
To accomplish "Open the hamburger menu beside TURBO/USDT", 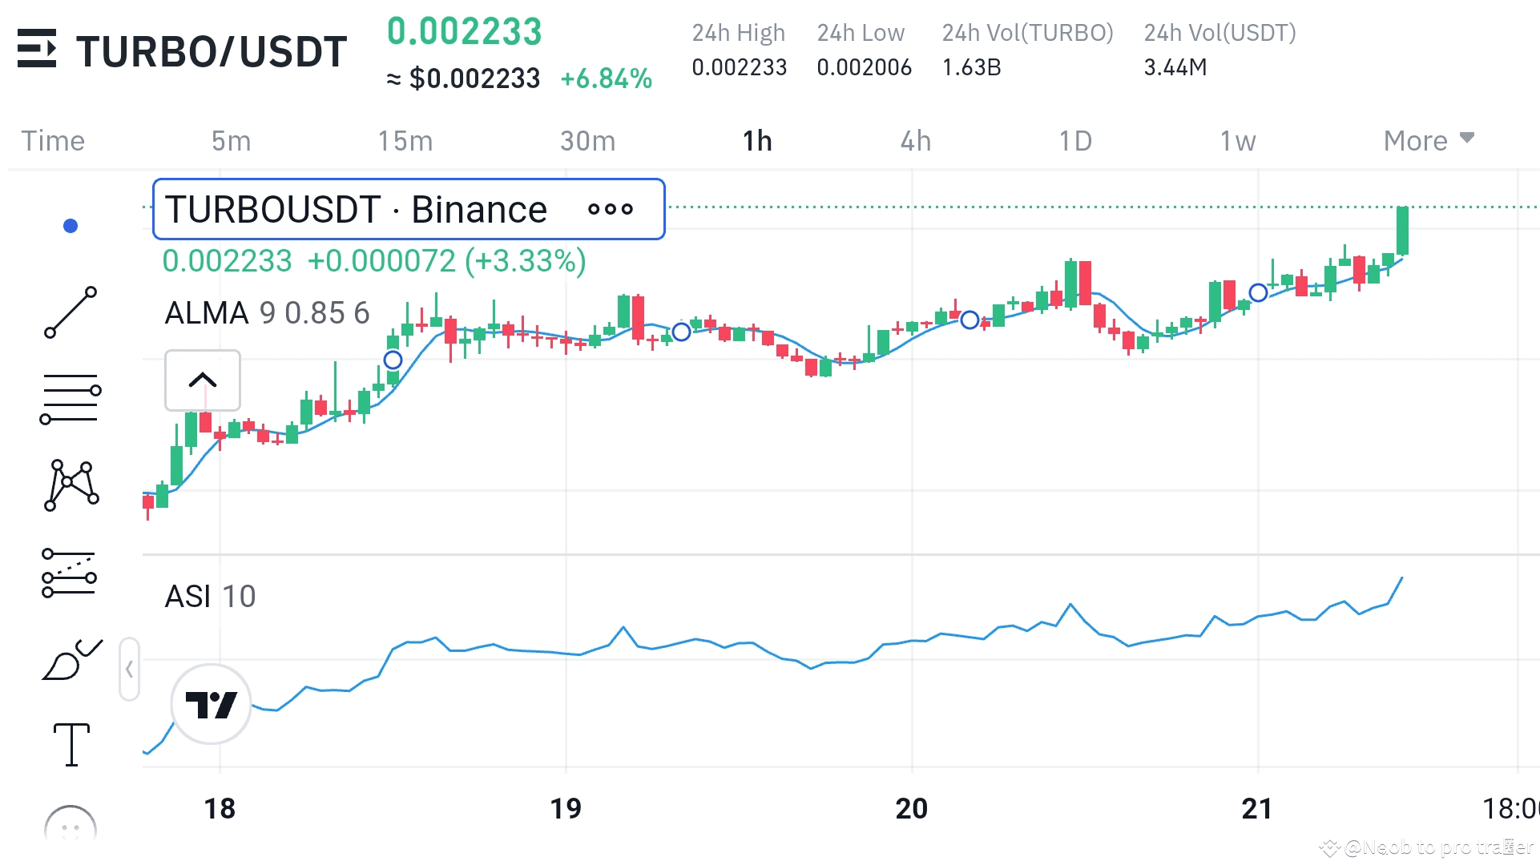I will tap(37, 49).
